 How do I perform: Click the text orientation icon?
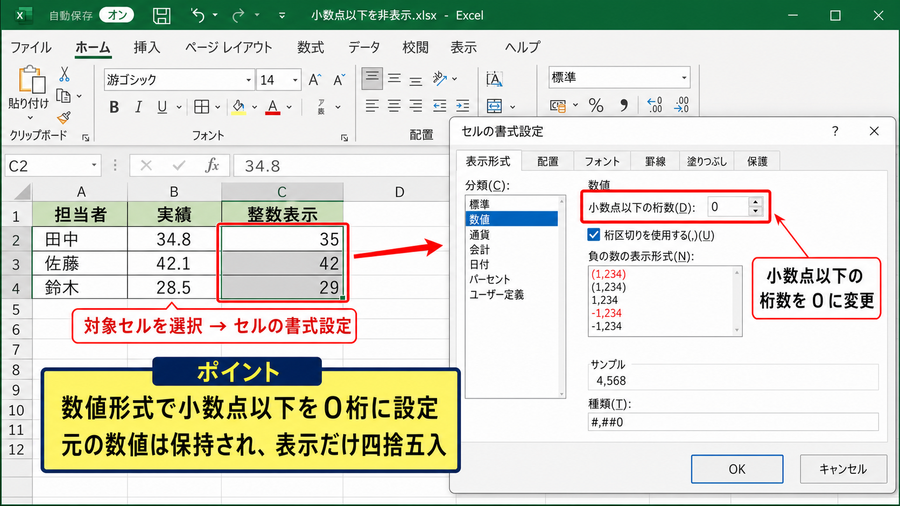[x=440, y=79]
